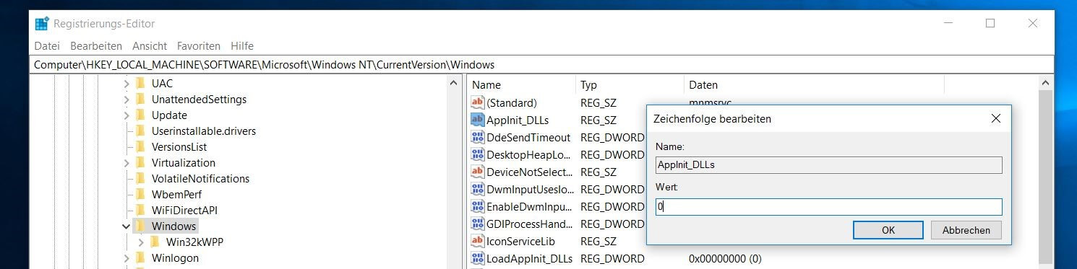Expand the UnattendedSettings node
This screenshot has height=269, width=1077.
click(x=126, y=100)
